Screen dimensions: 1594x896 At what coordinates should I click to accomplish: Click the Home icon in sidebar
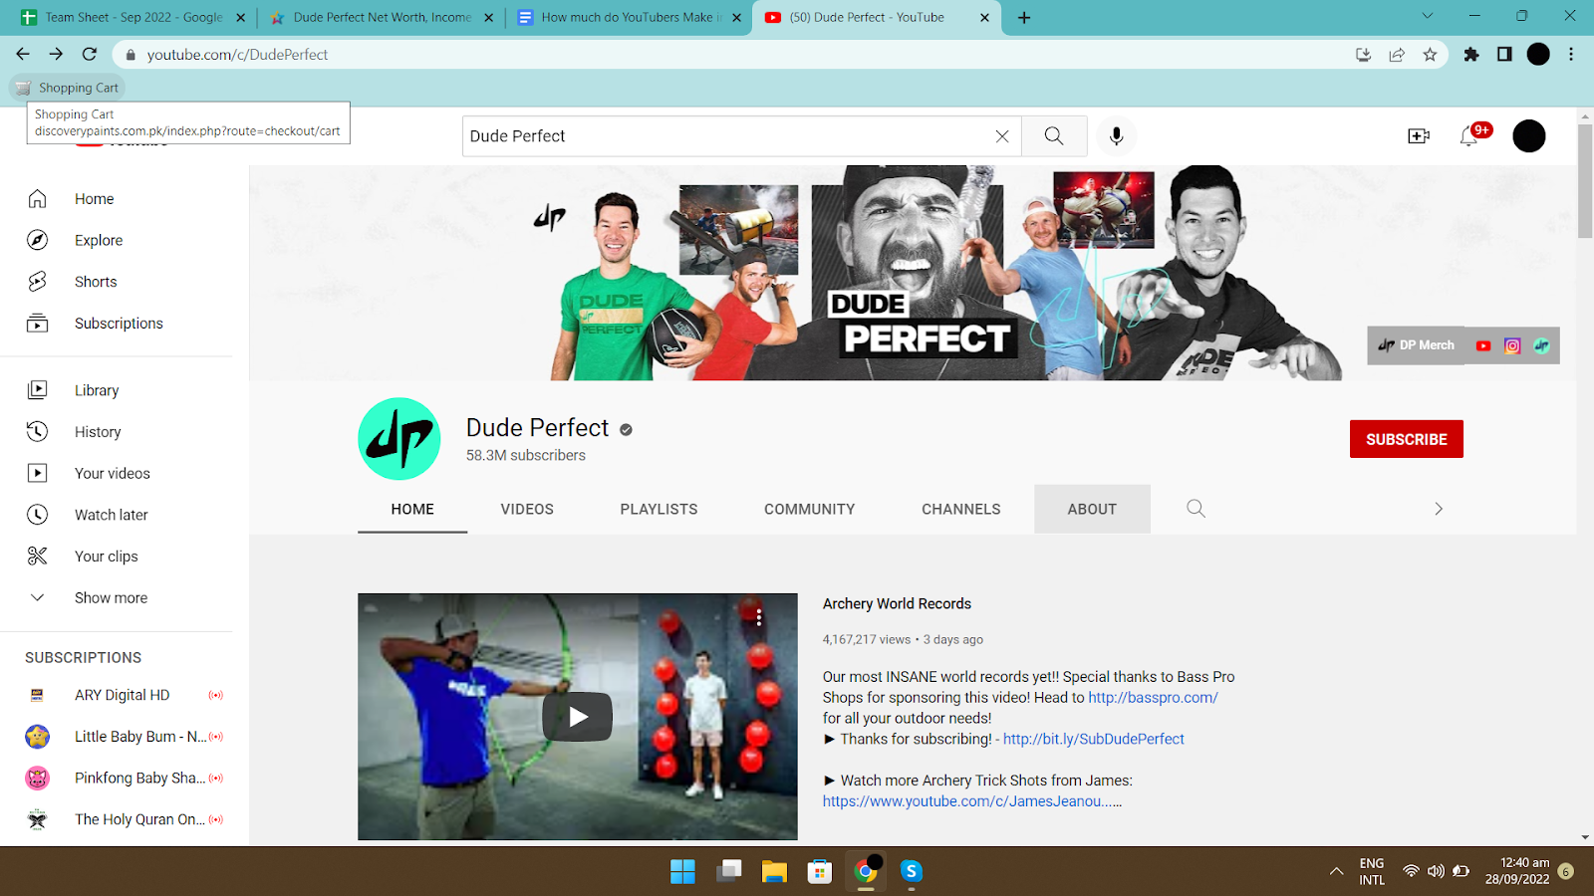pyautogui.click(x=37, y=199)
